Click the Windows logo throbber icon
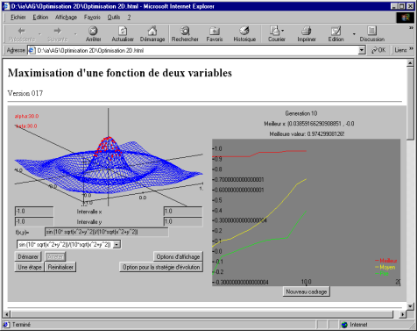This screenshot has height=331, width=417. (x=405, y=18)
